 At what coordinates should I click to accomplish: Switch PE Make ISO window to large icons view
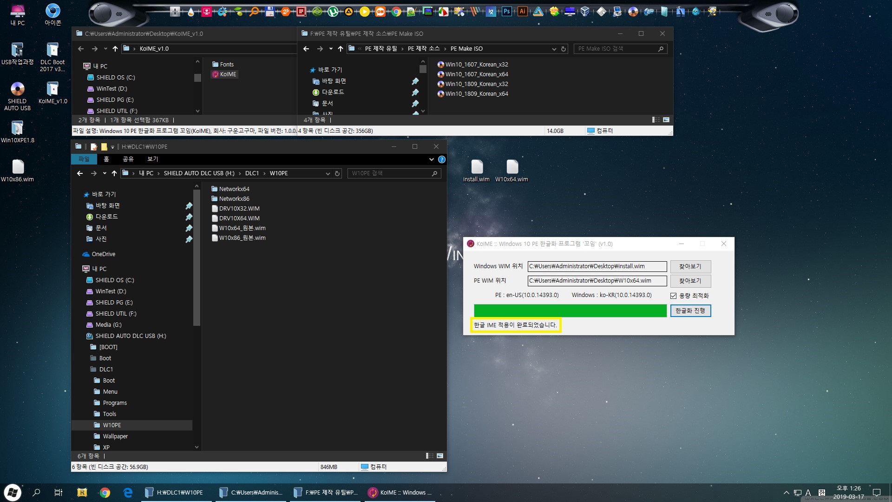click(666, 120)
